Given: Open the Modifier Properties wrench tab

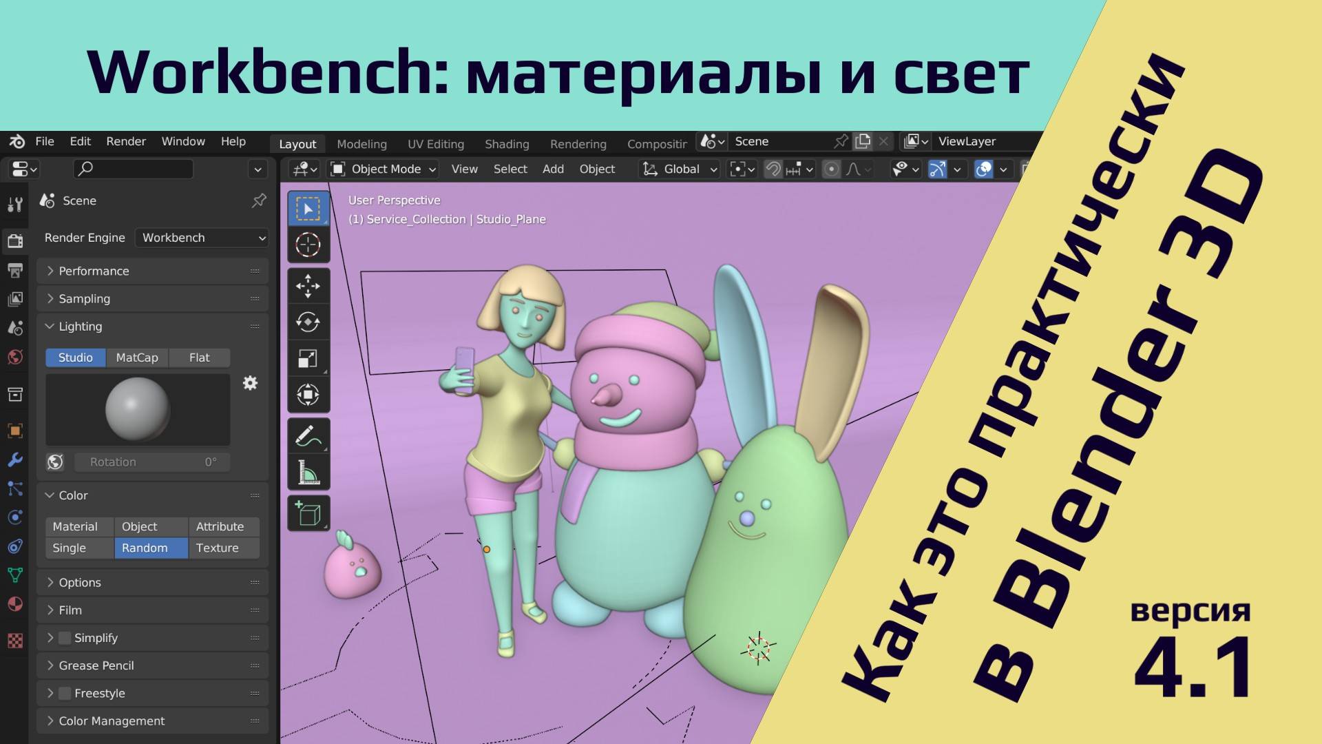Looking at the screenshot, I should (x=14, y=460).
